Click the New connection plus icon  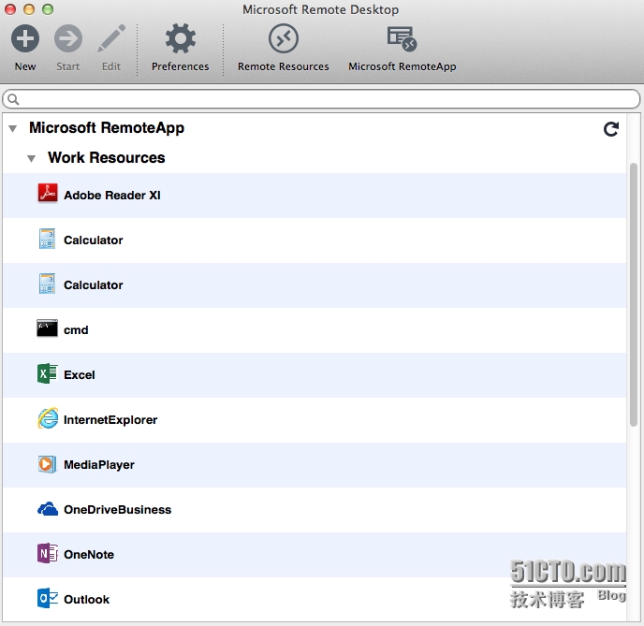[x=25, y=38]
